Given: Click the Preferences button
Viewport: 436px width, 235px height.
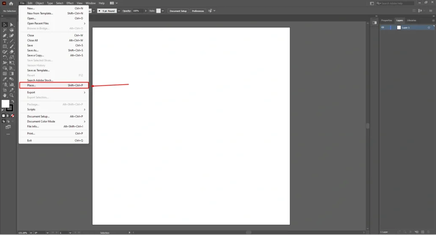Looking at the screenshot, I should click(x=198, y=11).
